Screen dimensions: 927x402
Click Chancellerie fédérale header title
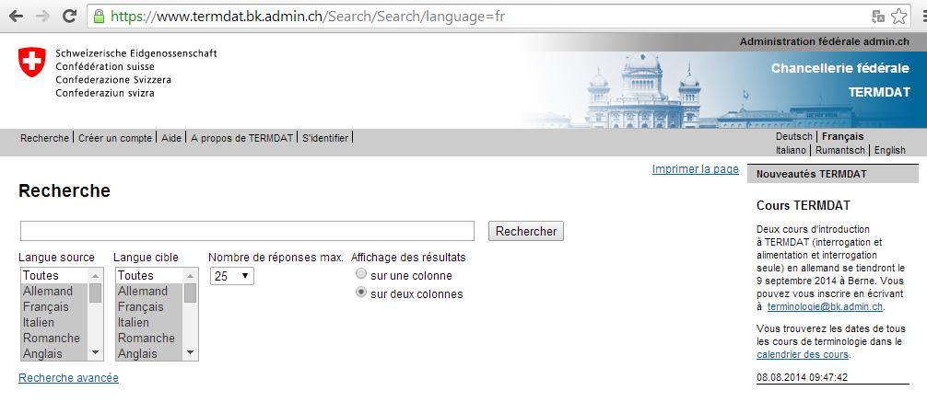(840, 68)
